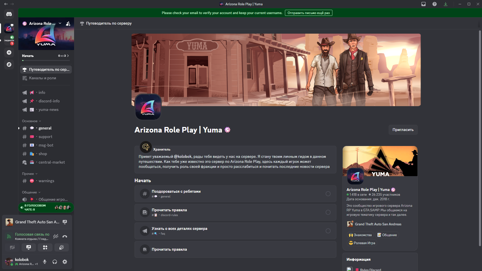Open the discord-info channel

(x=46, y=101)
